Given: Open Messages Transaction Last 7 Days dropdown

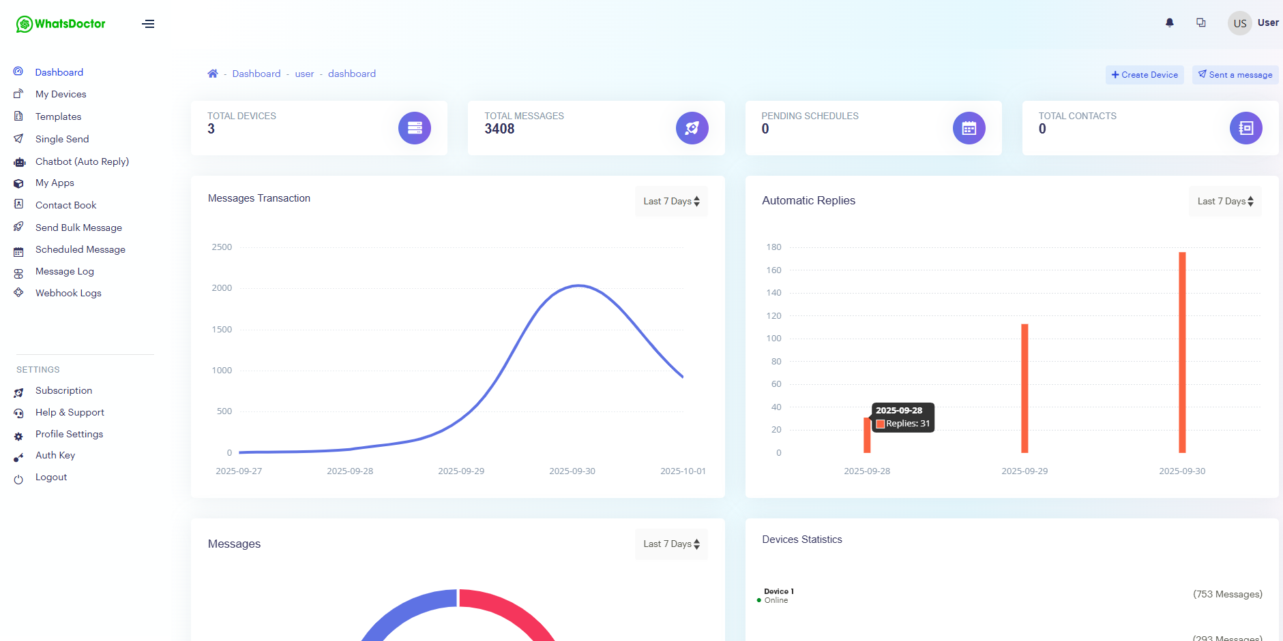Looking at the screenshot, I should pos(671,202).
